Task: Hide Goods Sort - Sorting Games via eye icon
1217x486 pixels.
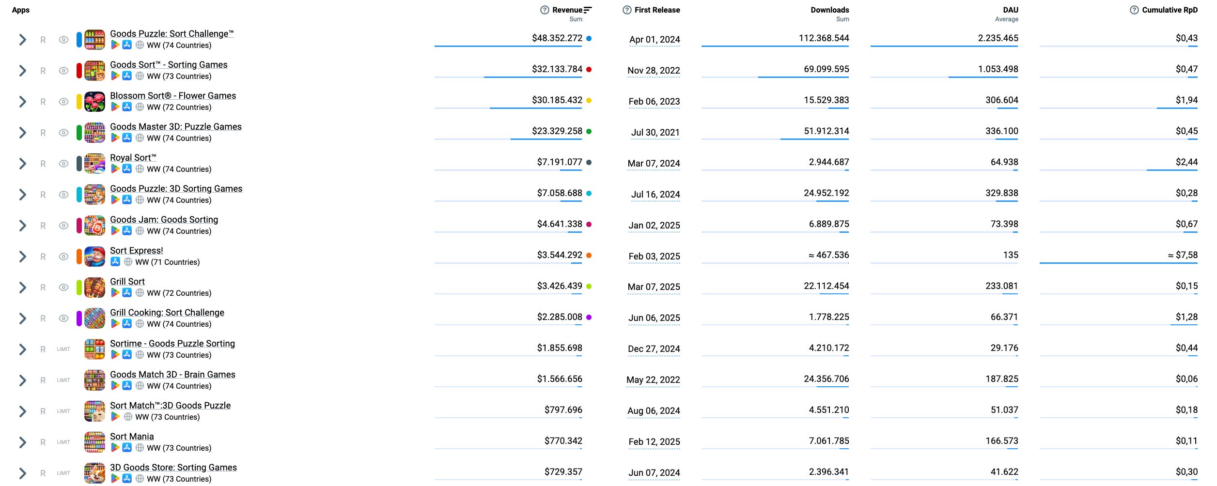Action: pos(63,71)
